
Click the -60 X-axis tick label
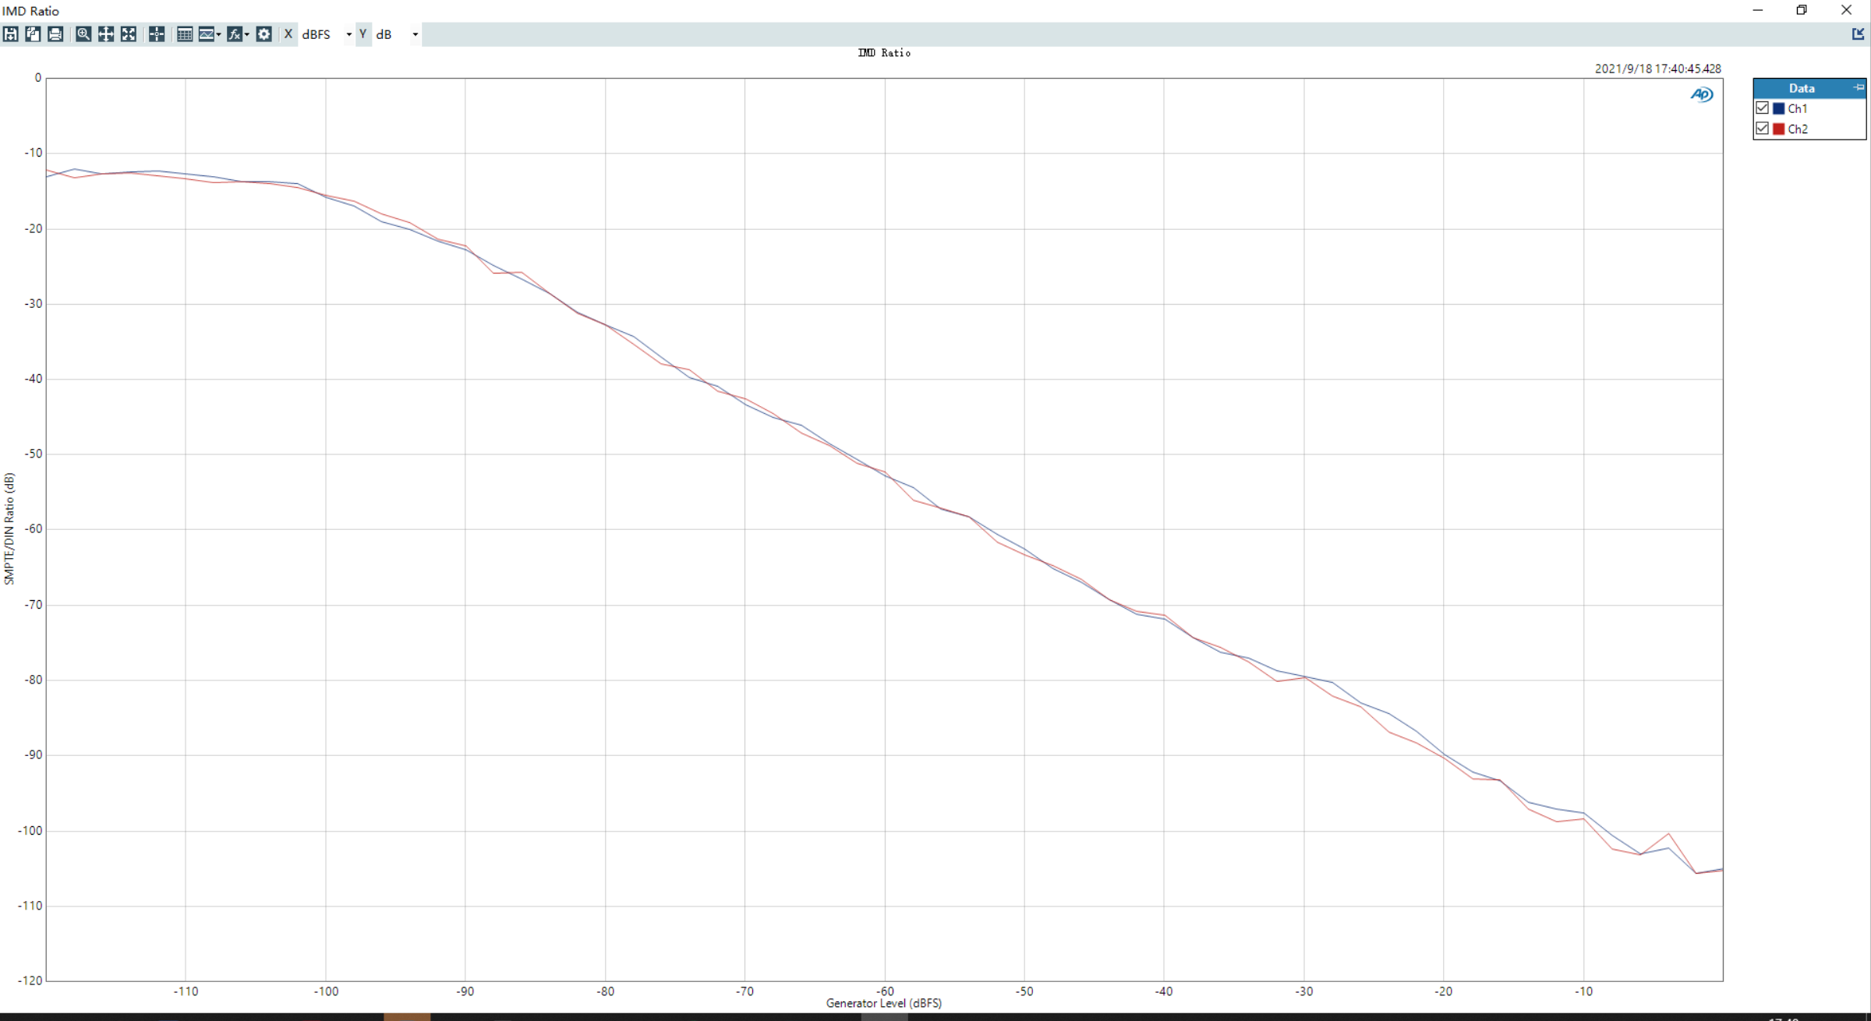pyautogui.click(x=885, y=991)
